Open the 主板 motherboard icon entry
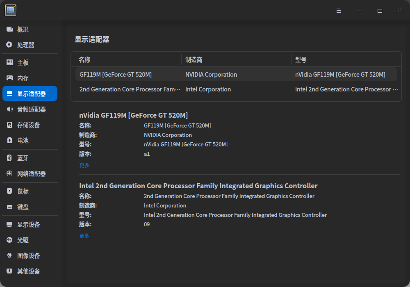Image resolution: width=410 pixels, height=287 pixels. [x=9, y=63]
